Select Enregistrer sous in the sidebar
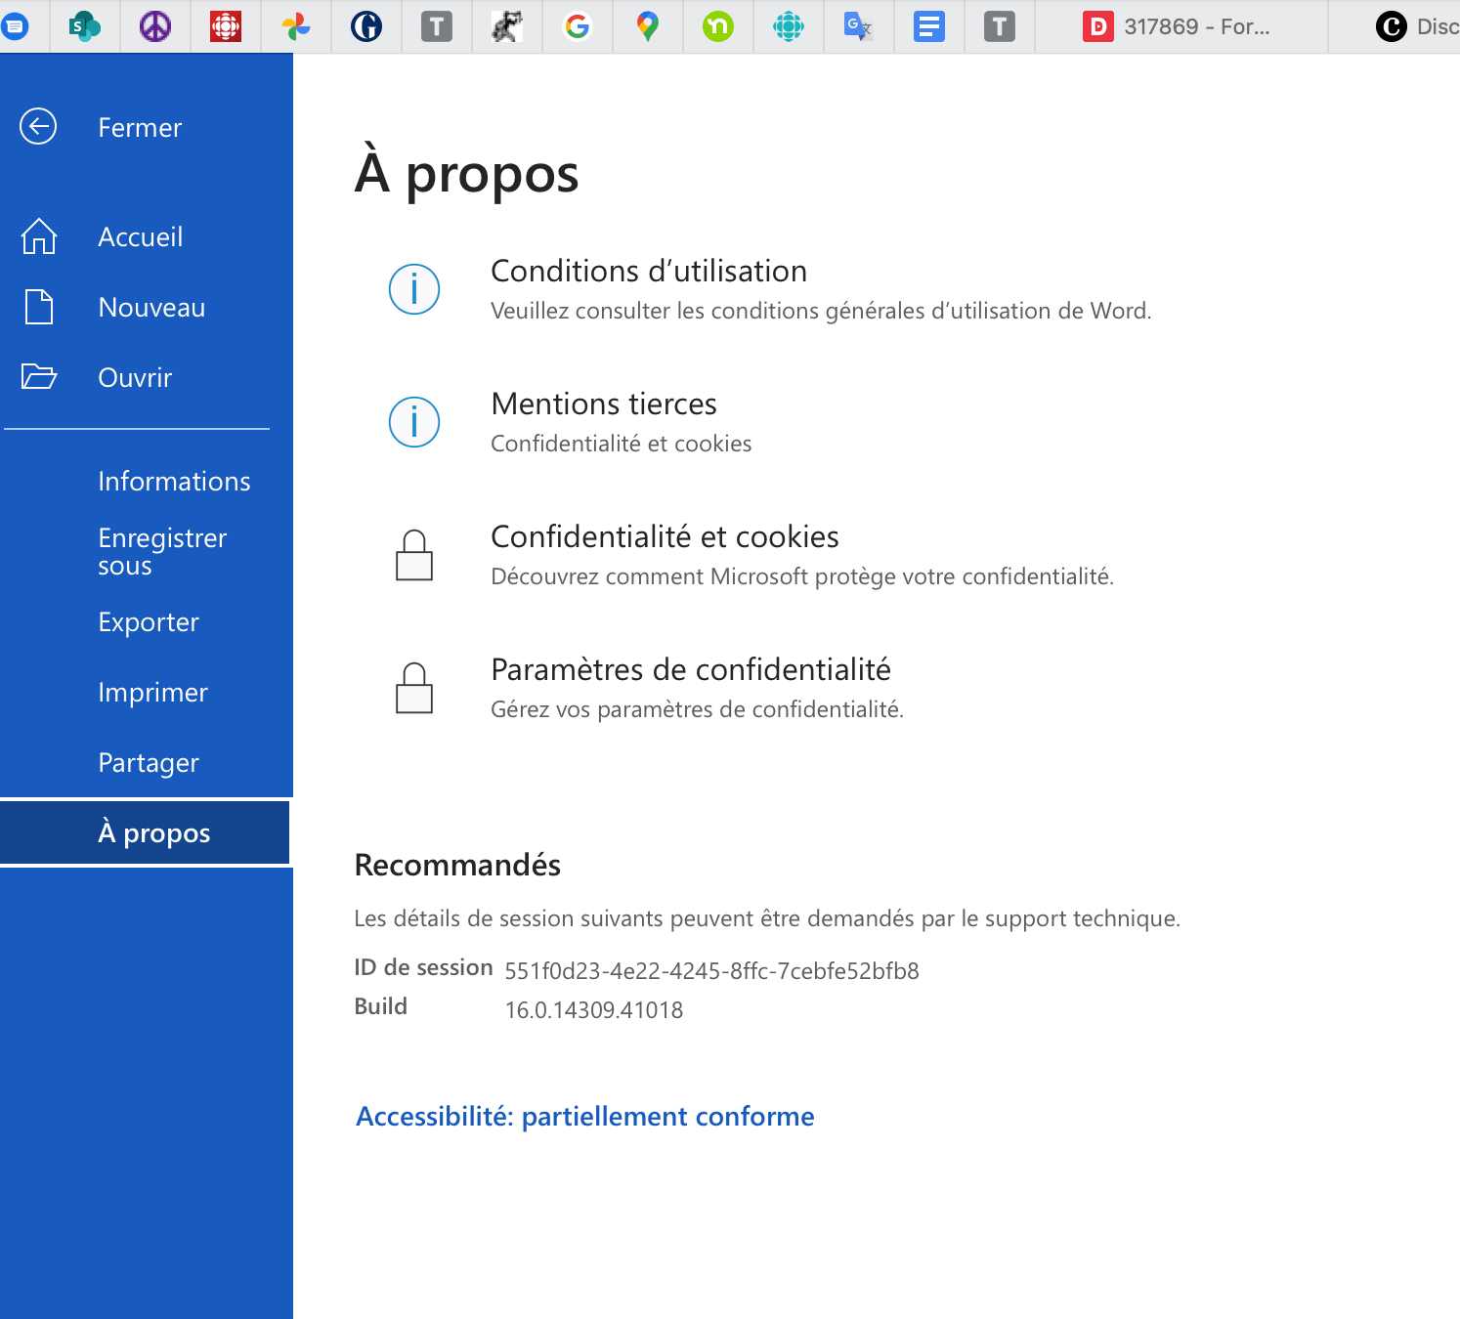 (162, 551)
